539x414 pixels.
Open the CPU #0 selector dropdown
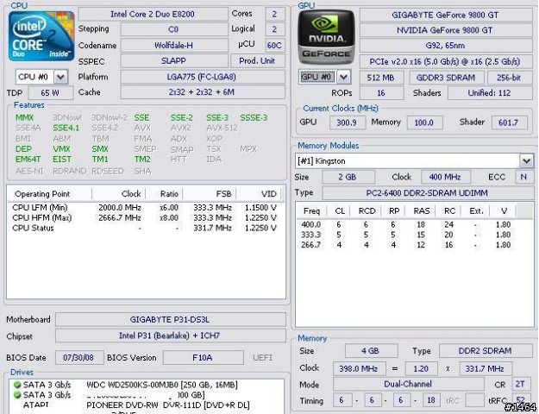coord(61,77)
